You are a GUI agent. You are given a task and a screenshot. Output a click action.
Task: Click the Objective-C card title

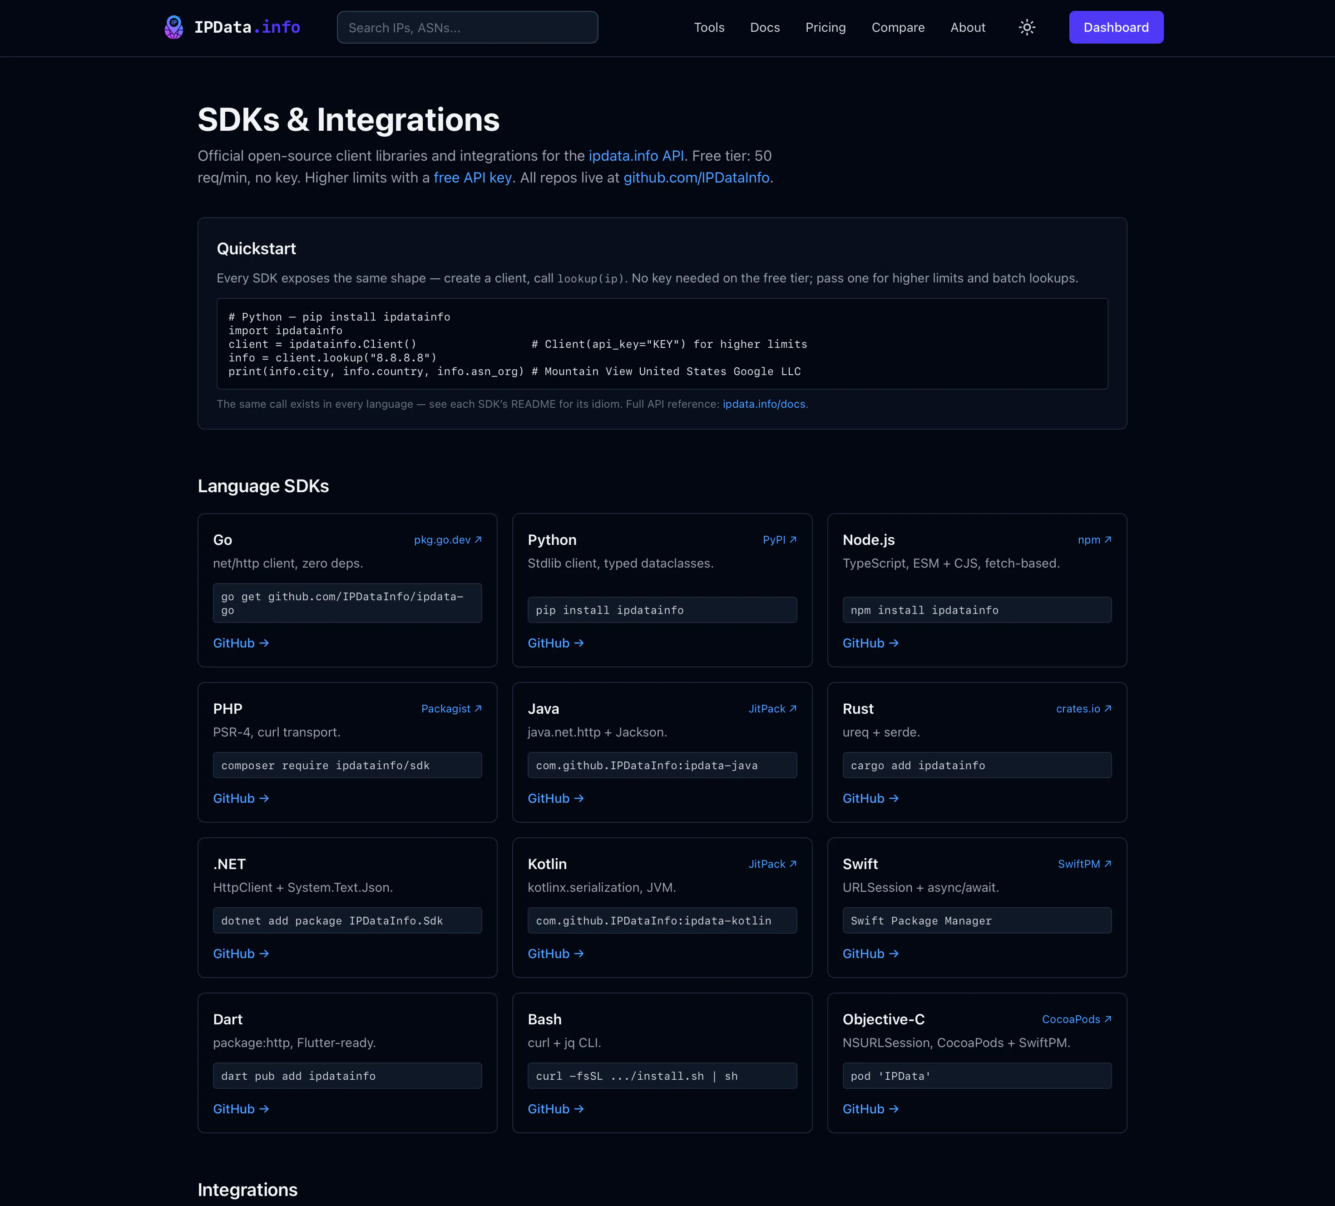pos(883,1019)
